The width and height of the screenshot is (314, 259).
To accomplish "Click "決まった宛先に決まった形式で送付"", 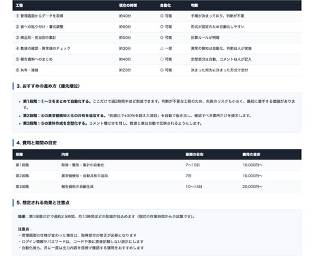I will (219, 70).
